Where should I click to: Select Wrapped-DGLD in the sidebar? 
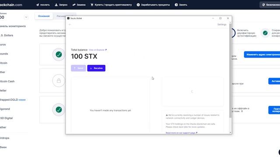tap(9, 100)
